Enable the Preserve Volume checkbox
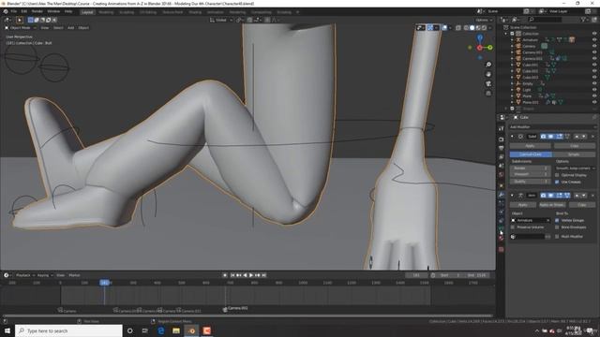Viewport: 600px width, 337px height. tap(513, 227)
